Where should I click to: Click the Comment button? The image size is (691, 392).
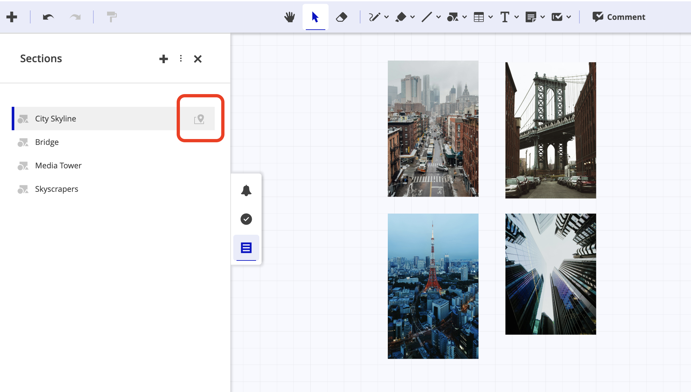pyautogui.click(x=618, y=17)
